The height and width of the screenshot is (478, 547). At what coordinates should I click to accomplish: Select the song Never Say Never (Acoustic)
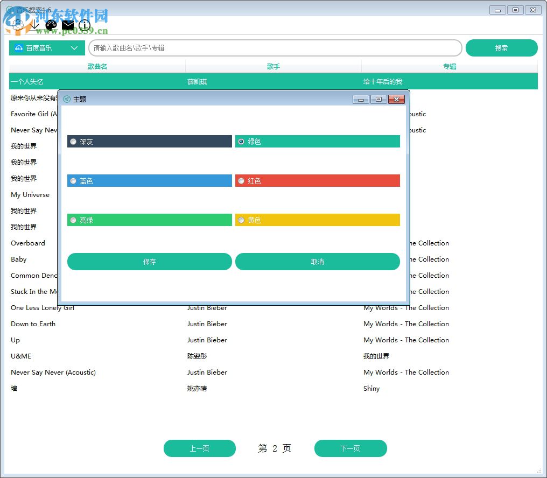273,372
